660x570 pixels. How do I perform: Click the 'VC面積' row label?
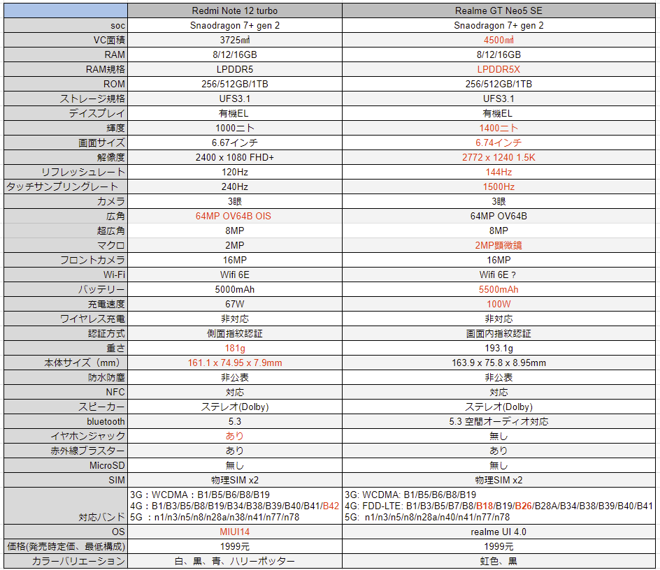pyautogui.click(x=66, y=40)
